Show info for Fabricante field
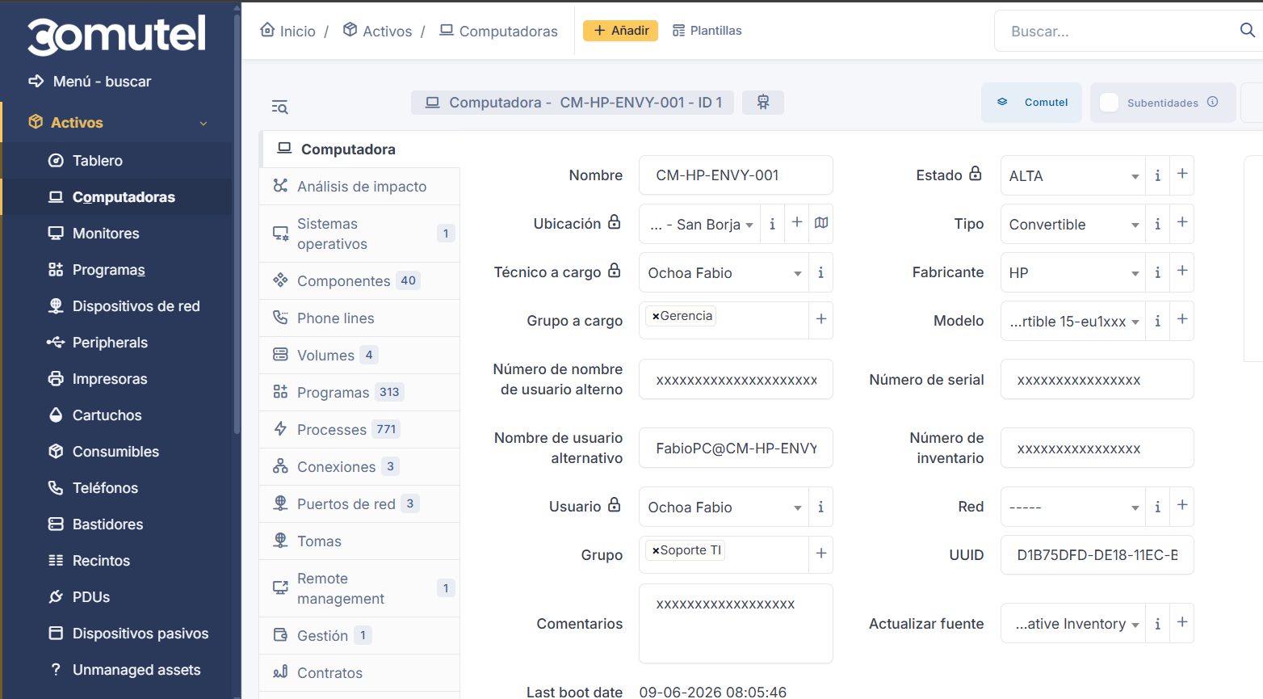1263x699 pixels. [x=1157, y=272]
